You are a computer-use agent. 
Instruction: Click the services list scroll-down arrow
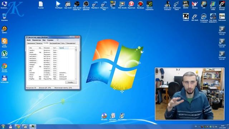pyautogui.click(x=76, y=79)
